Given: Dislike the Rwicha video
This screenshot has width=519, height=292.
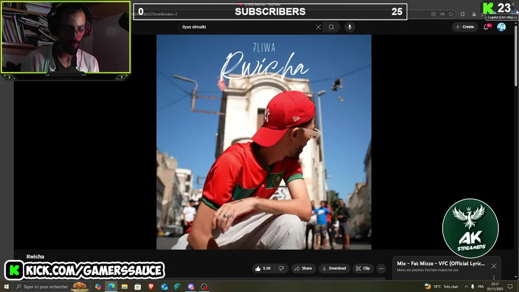Looking at the screenshot, I should [281, 268].
